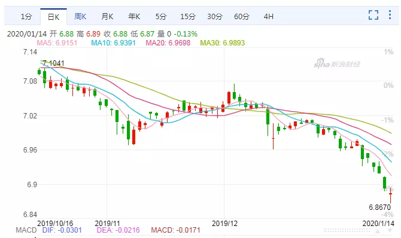Select the 60分 interval tab
Image resolution: width=401 pixels, height=238 pixels.
tap(242, 17)
